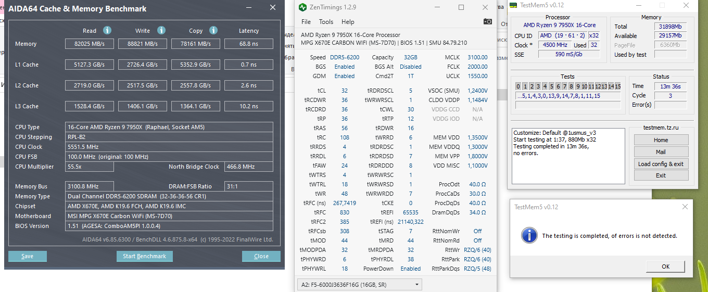Close the TestMem5 completion dialog
The height and width of the screenshot is (292, 708).
685,207
